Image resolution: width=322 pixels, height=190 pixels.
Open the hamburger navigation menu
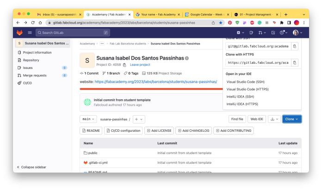(30, 33)
